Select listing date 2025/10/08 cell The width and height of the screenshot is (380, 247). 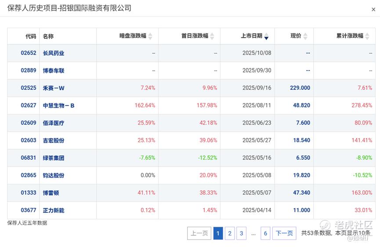(x=257, y=53)
